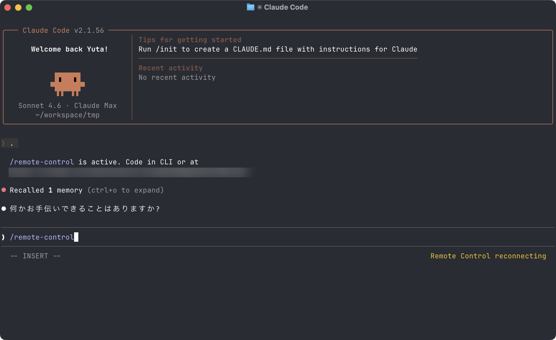The width and height of the screenshot is (556, 340).
Task: Toggle Remote Control reconnecting status
Action: click(488, 256)
